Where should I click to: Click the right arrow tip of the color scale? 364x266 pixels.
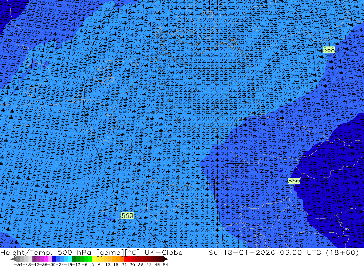coord(166,259)
